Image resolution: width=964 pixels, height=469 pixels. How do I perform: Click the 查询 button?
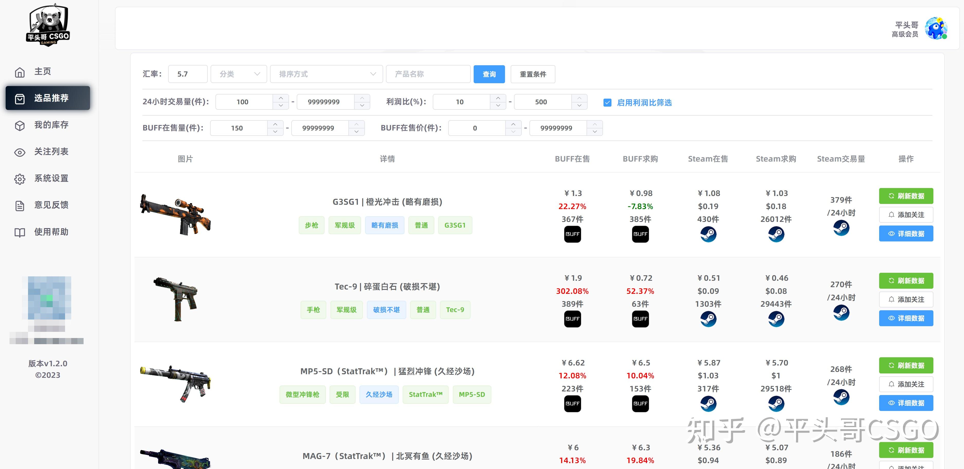489,74
